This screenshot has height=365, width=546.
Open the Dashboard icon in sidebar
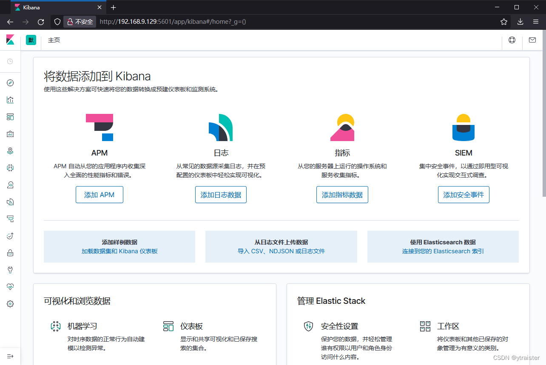point(10,117)
